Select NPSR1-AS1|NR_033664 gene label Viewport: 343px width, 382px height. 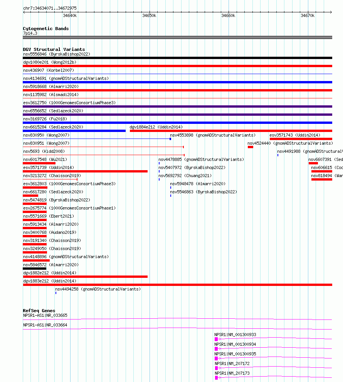45,325
